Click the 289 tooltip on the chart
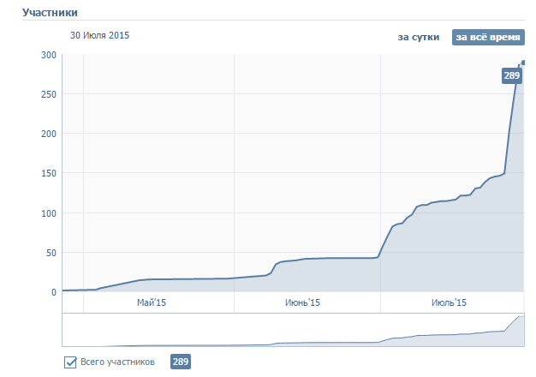The width and height of the screenshot is (536, 377). [x=512, y=75]
